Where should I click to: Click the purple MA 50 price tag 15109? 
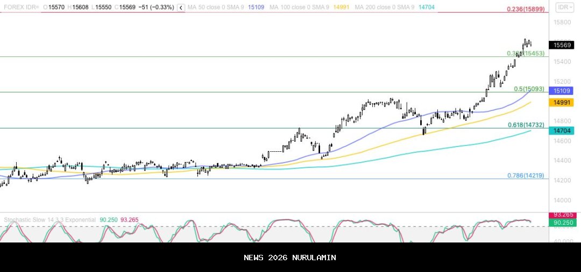pyautogui.click(x=561, y=91)
